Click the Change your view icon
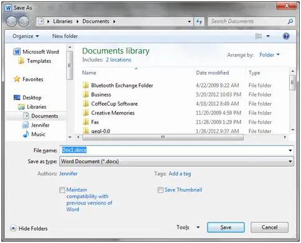 (258, 36)
